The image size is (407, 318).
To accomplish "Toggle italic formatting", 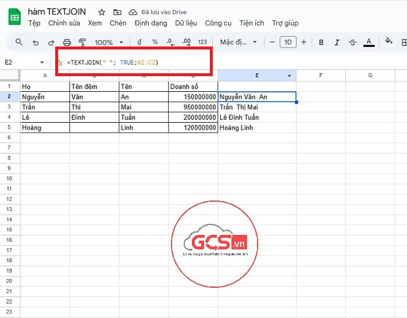I will click(x=337, y=42).
